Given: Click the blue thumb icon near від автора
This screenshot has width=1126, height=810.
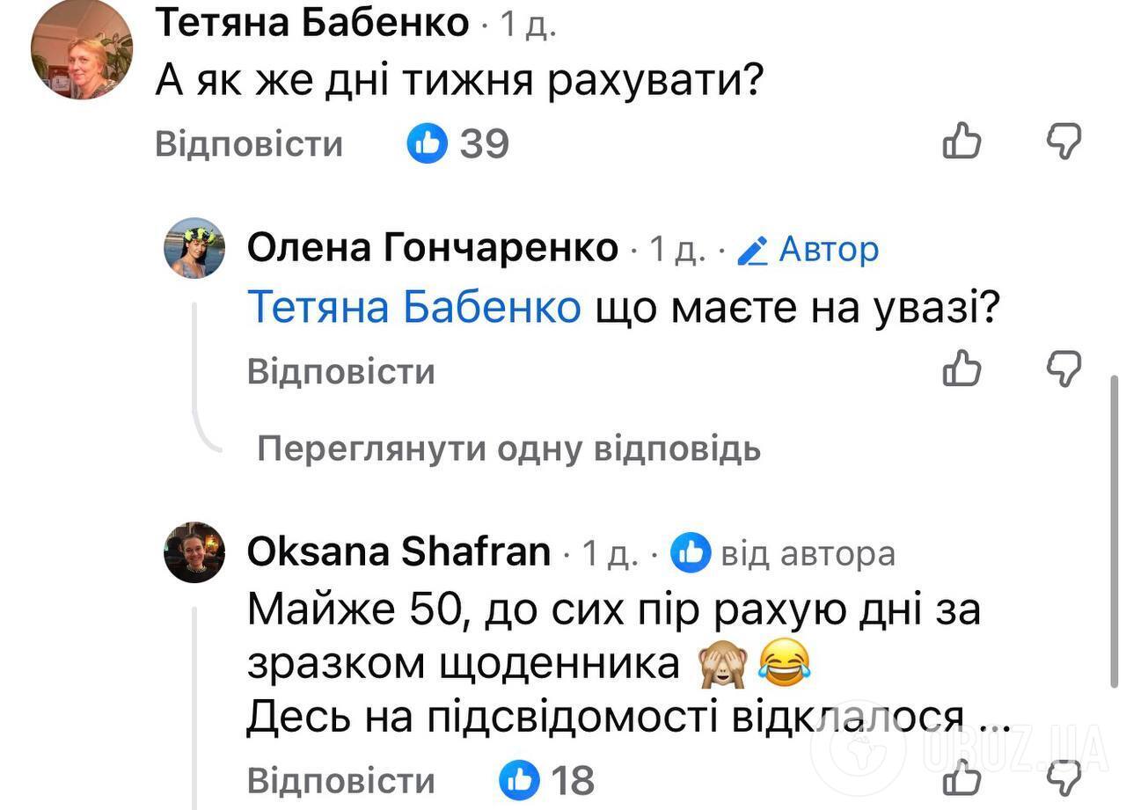Looking at the screenshot, I should pos(691,552).
